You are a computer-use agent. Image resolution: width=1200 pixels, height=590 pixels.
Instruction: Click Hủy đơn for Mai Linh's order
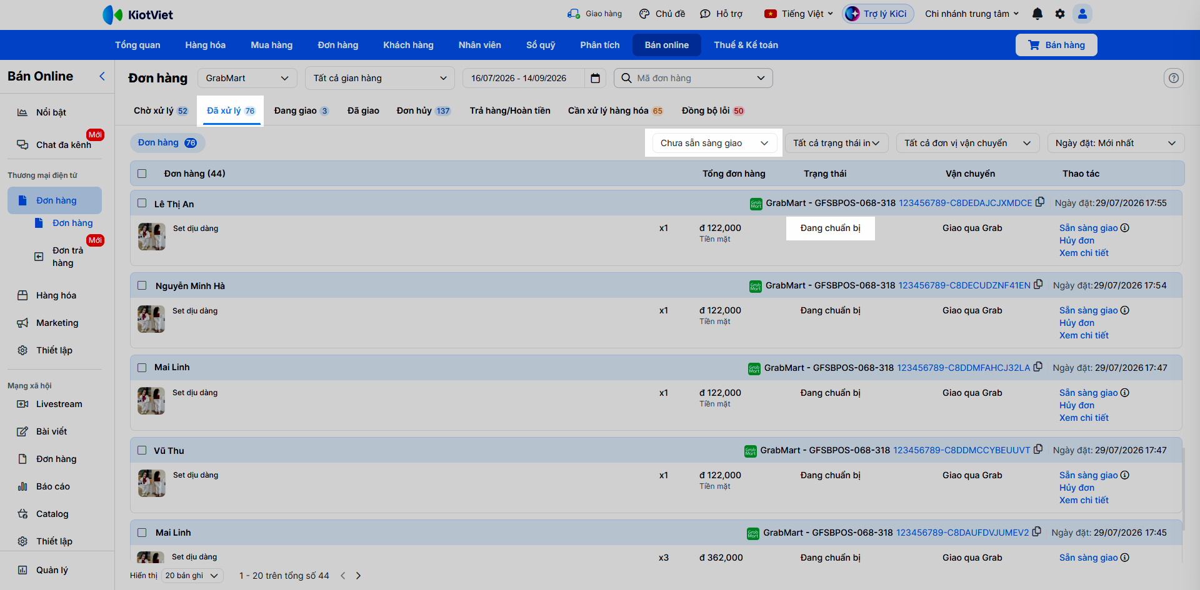click(1077, 405)
